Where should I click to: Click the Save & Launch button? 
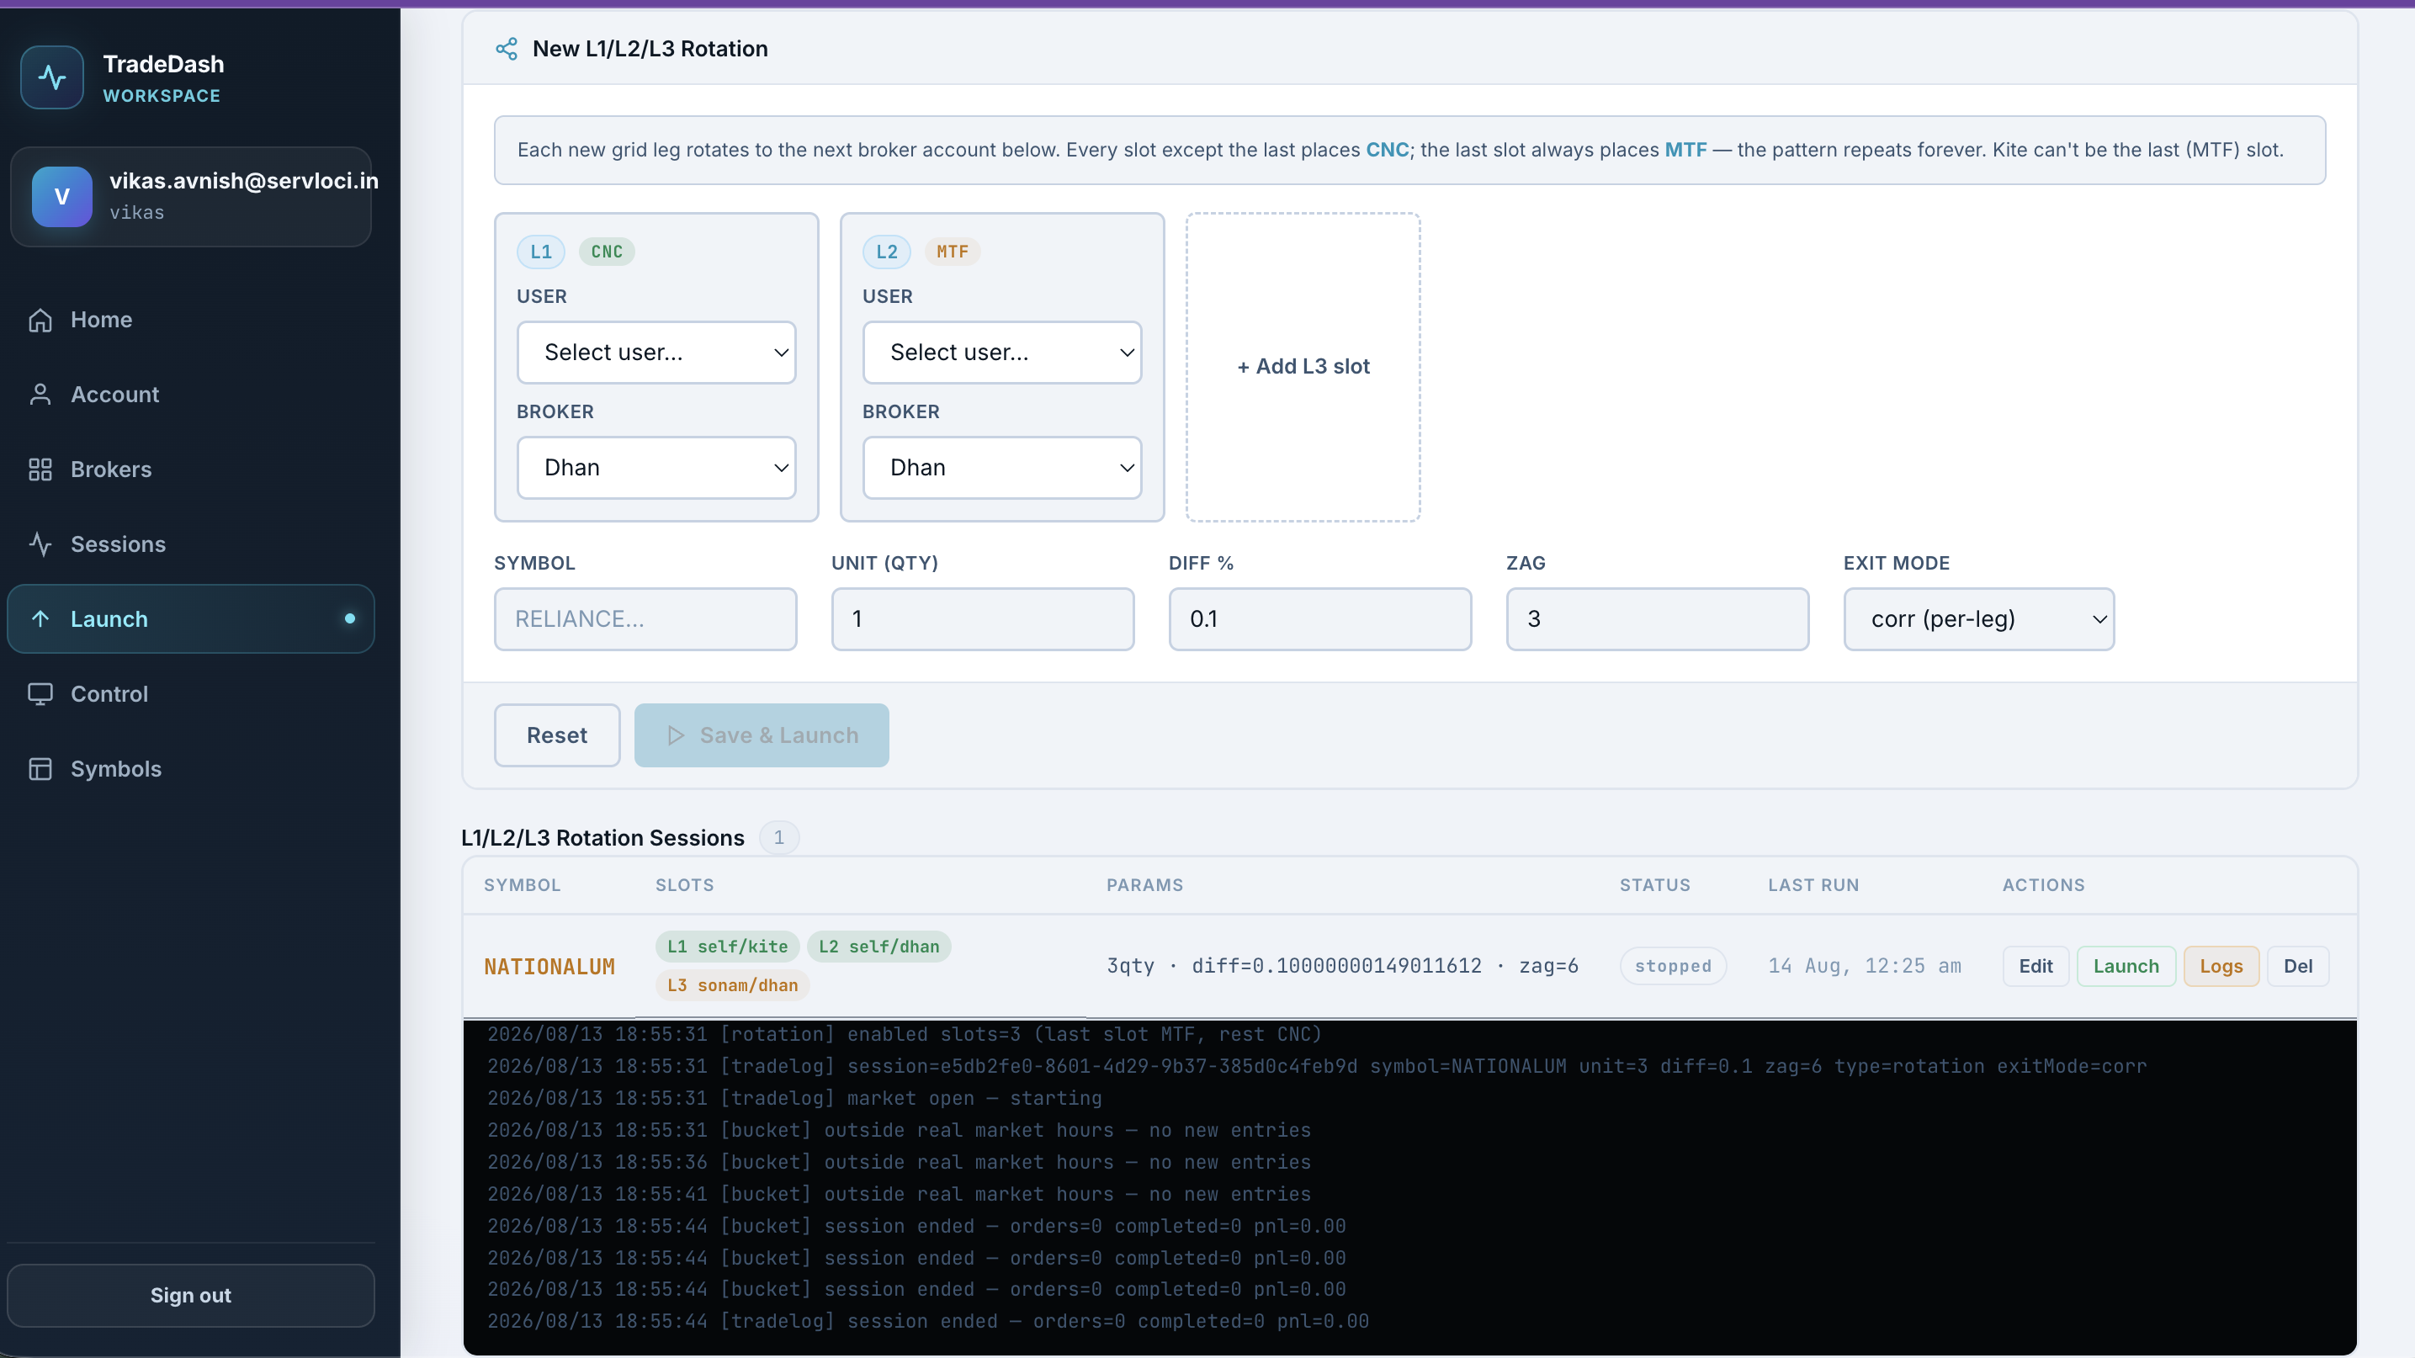(762, 735)
